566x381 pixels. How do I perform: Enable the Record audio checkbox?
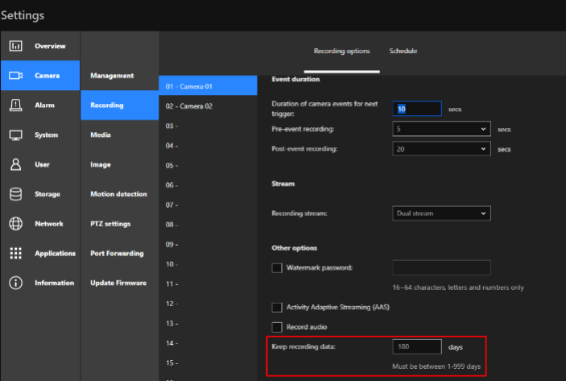pyautogui.click(x=277, y=327)
